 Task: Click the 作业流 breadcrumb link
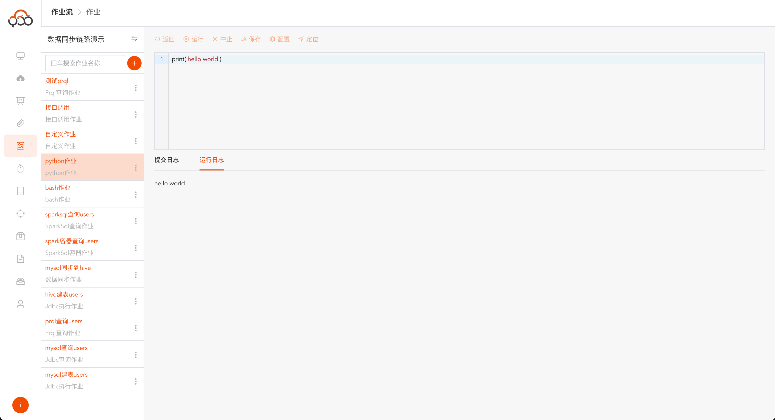pyautogui.click(x=62, y=12)
